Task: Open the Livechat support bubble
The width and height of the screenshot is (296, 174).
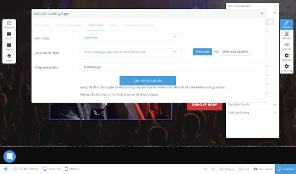Action: (x=9, y=156)
